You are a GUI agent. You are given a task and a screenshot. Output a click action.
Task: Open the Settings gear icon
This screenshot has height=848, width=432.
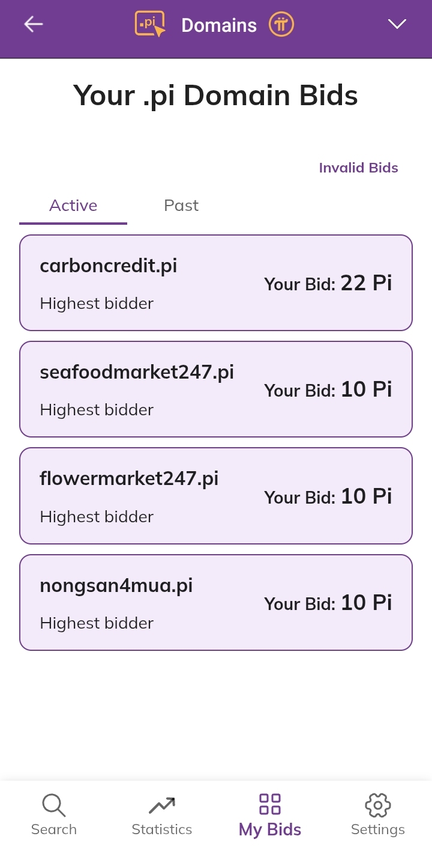pyautogui.click(x=378, y=805)
